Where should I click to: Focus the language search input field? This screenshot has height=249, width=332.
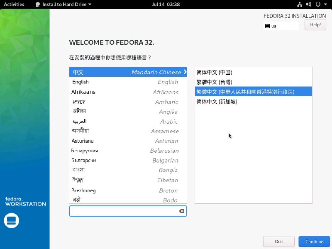(x=128, y=211)
